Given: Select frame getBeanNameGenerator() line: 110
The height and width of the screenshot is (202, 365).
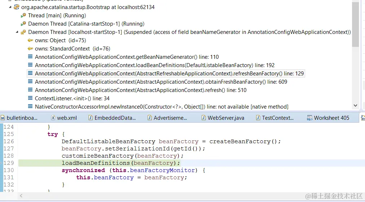Looking at the screenshot, I should [x=127, y=57].
